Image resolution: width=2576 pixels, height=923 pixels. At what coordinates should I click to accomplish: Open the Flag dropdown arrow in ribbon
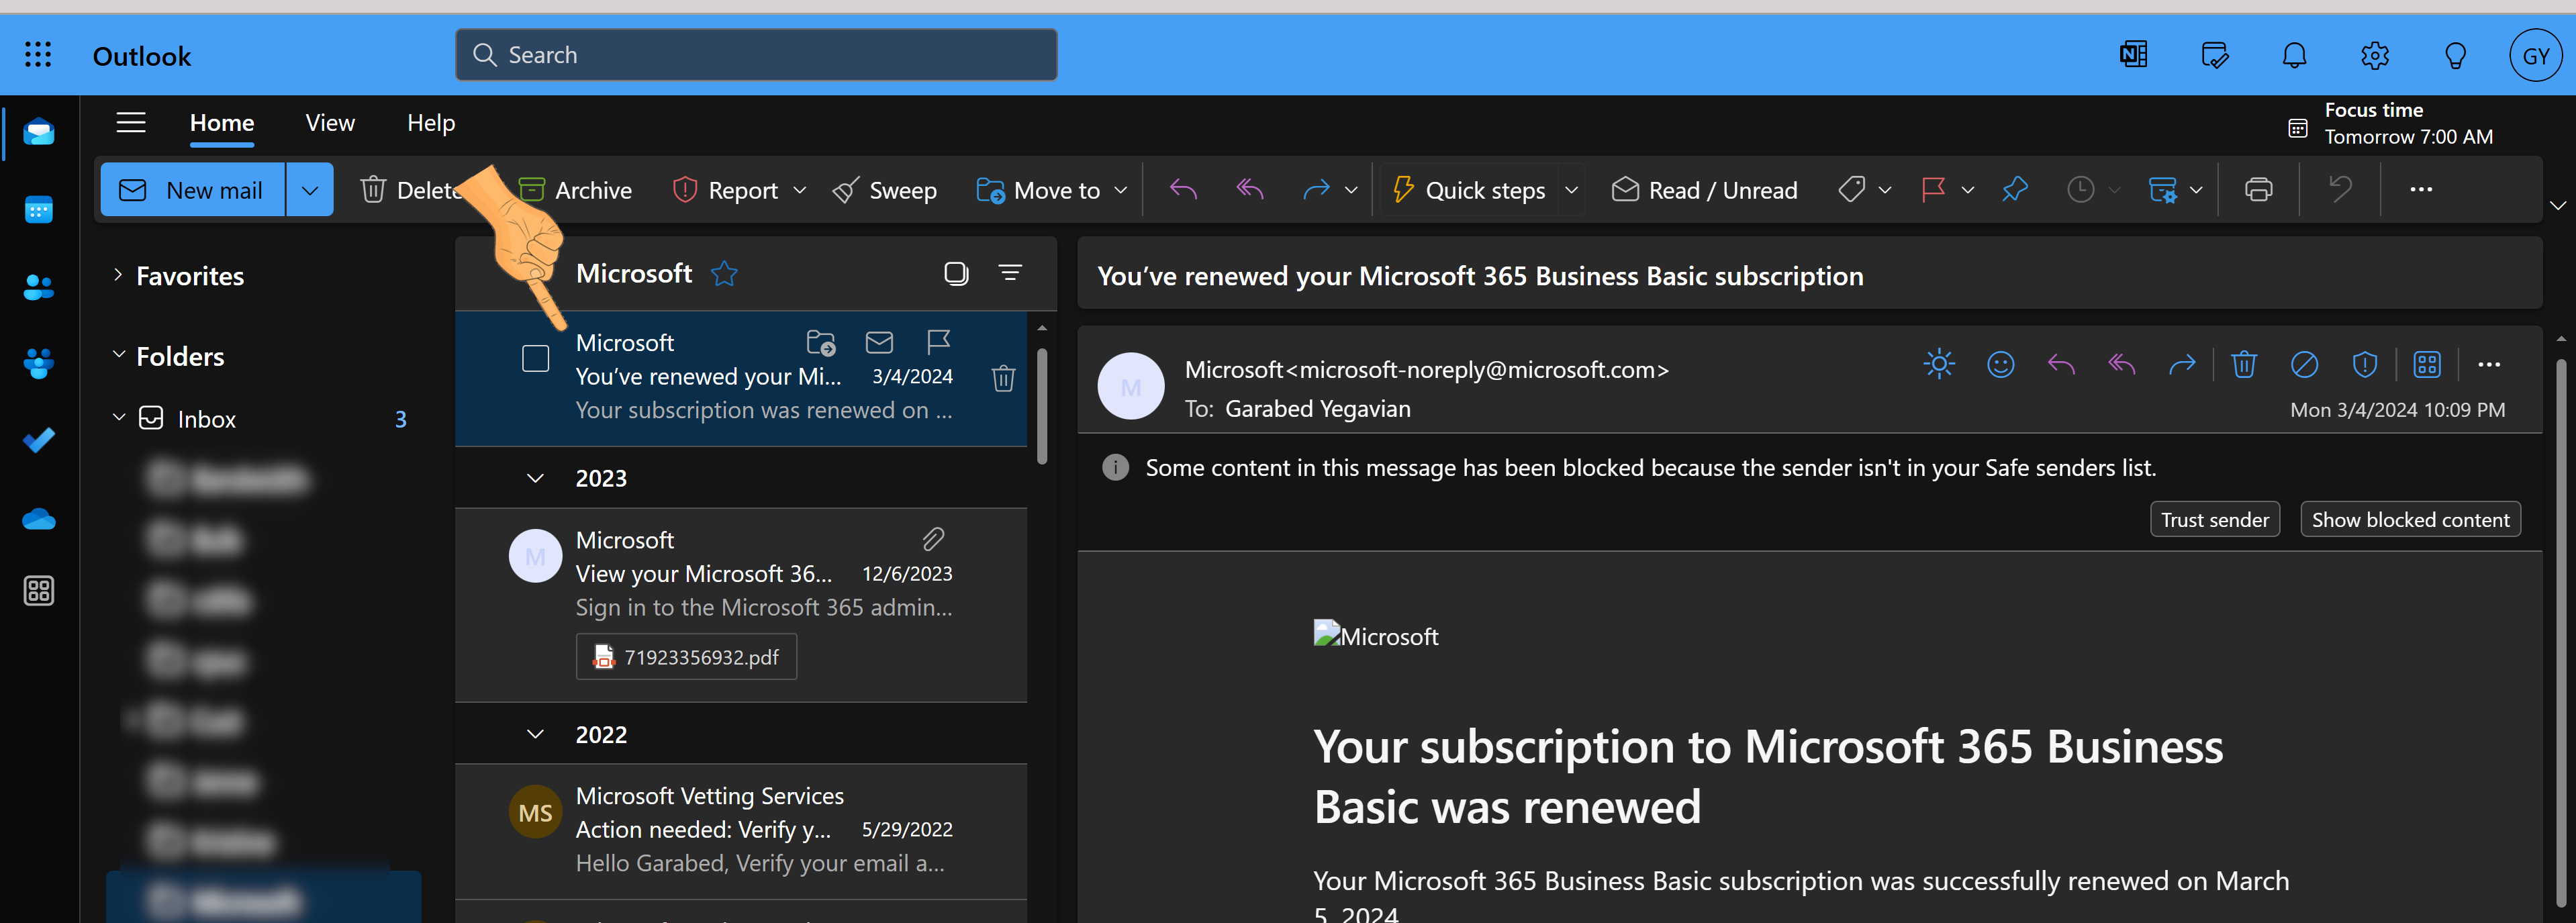[1967, 190]
